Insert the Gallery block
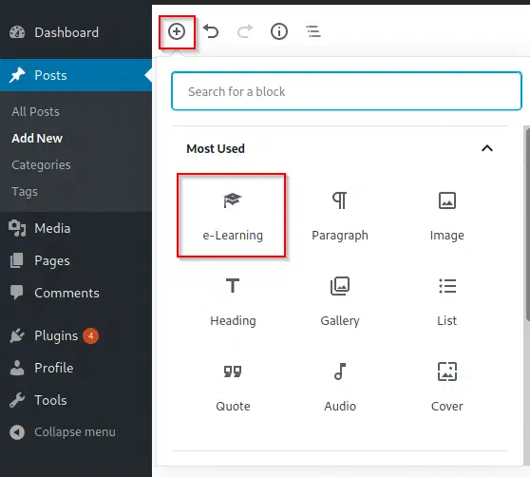The width and height of the screenshot is (530, 477). (340, 301)
